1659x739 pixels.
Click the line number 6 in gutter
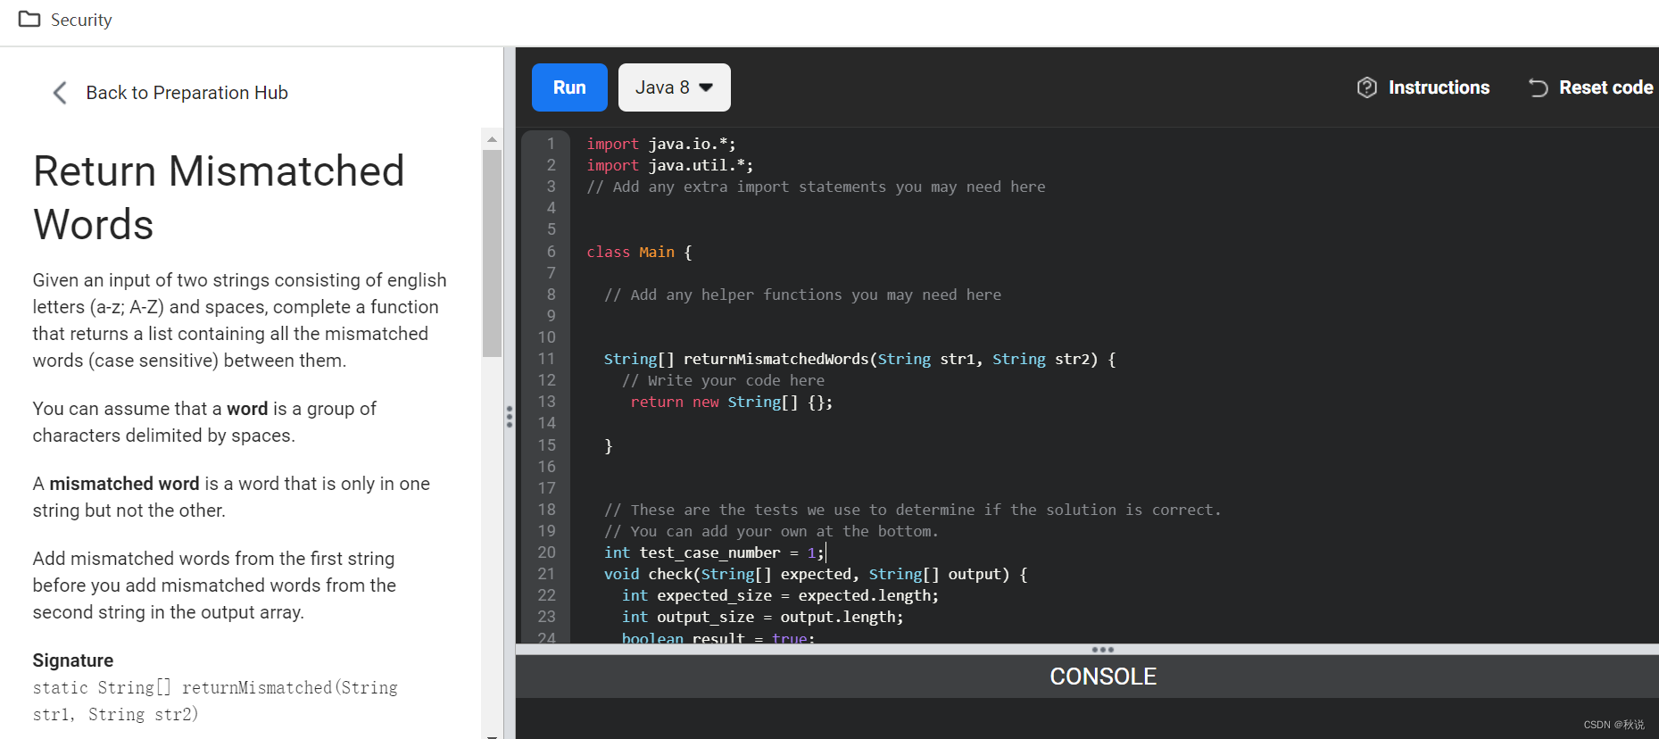(x=551, y=252)
